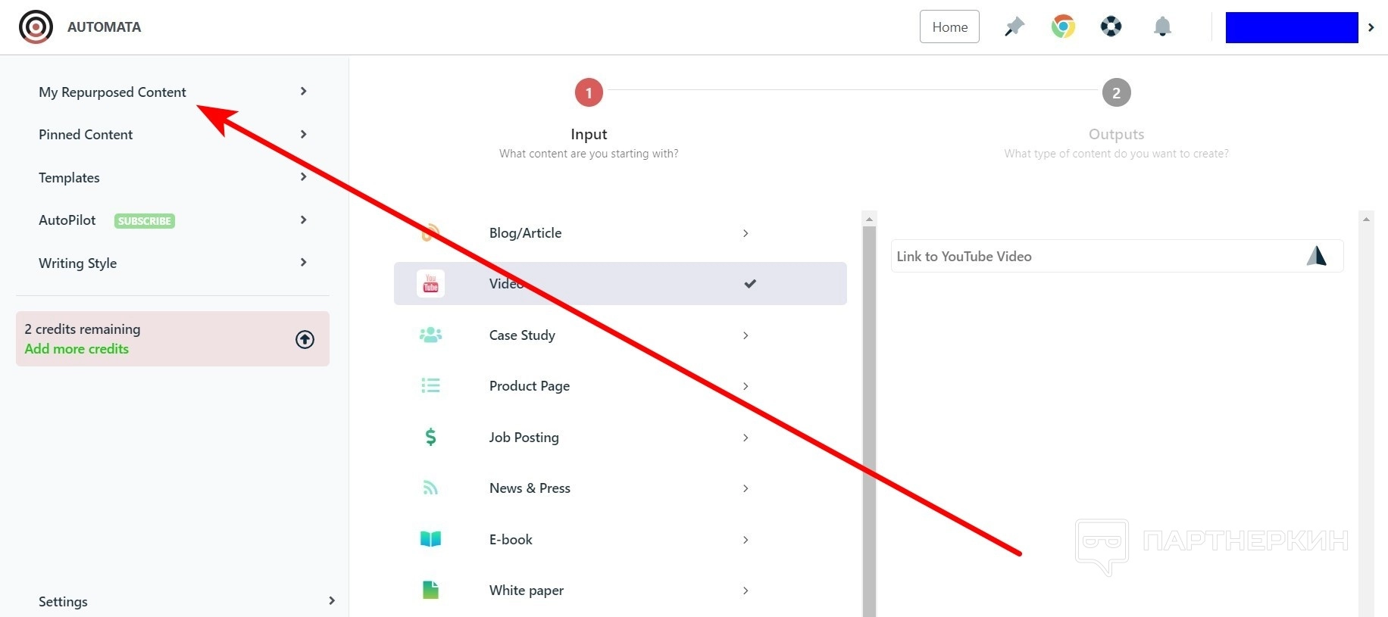Click the Home button
The image size is (1388, 617).
[x=949, y=26]
